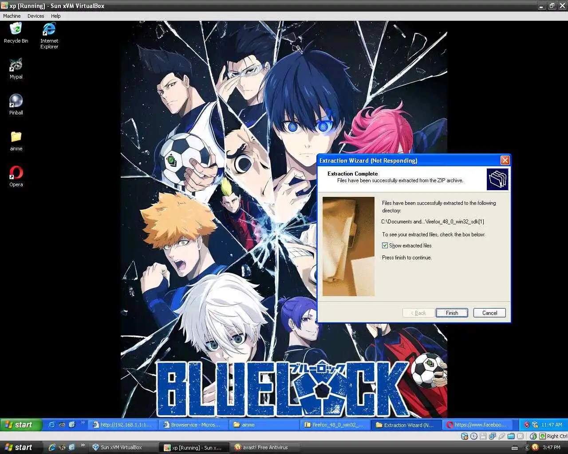The image size is (568, 454).
Task: Open the Devices menu
Action: coord(36,16)
